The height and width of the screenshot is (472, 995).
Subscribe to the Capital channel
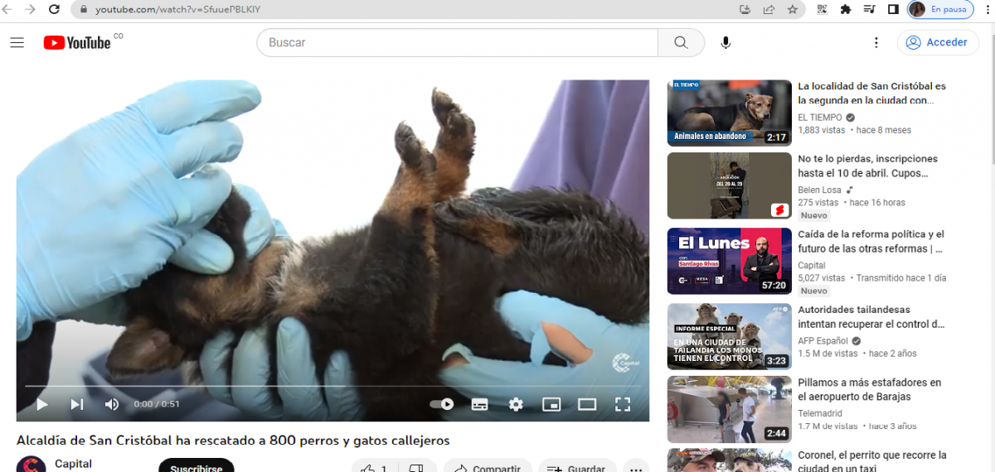pyautogui.click(x=196, y=467)
